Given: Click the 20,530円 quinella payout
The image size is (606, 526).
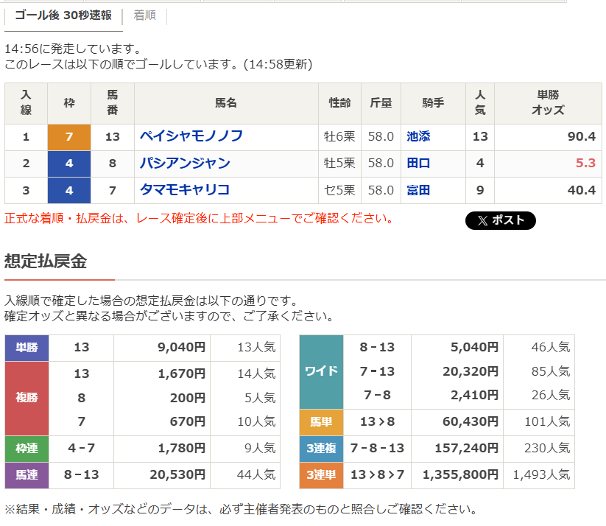Looking at the screenshot, I should tap(177, 474).
